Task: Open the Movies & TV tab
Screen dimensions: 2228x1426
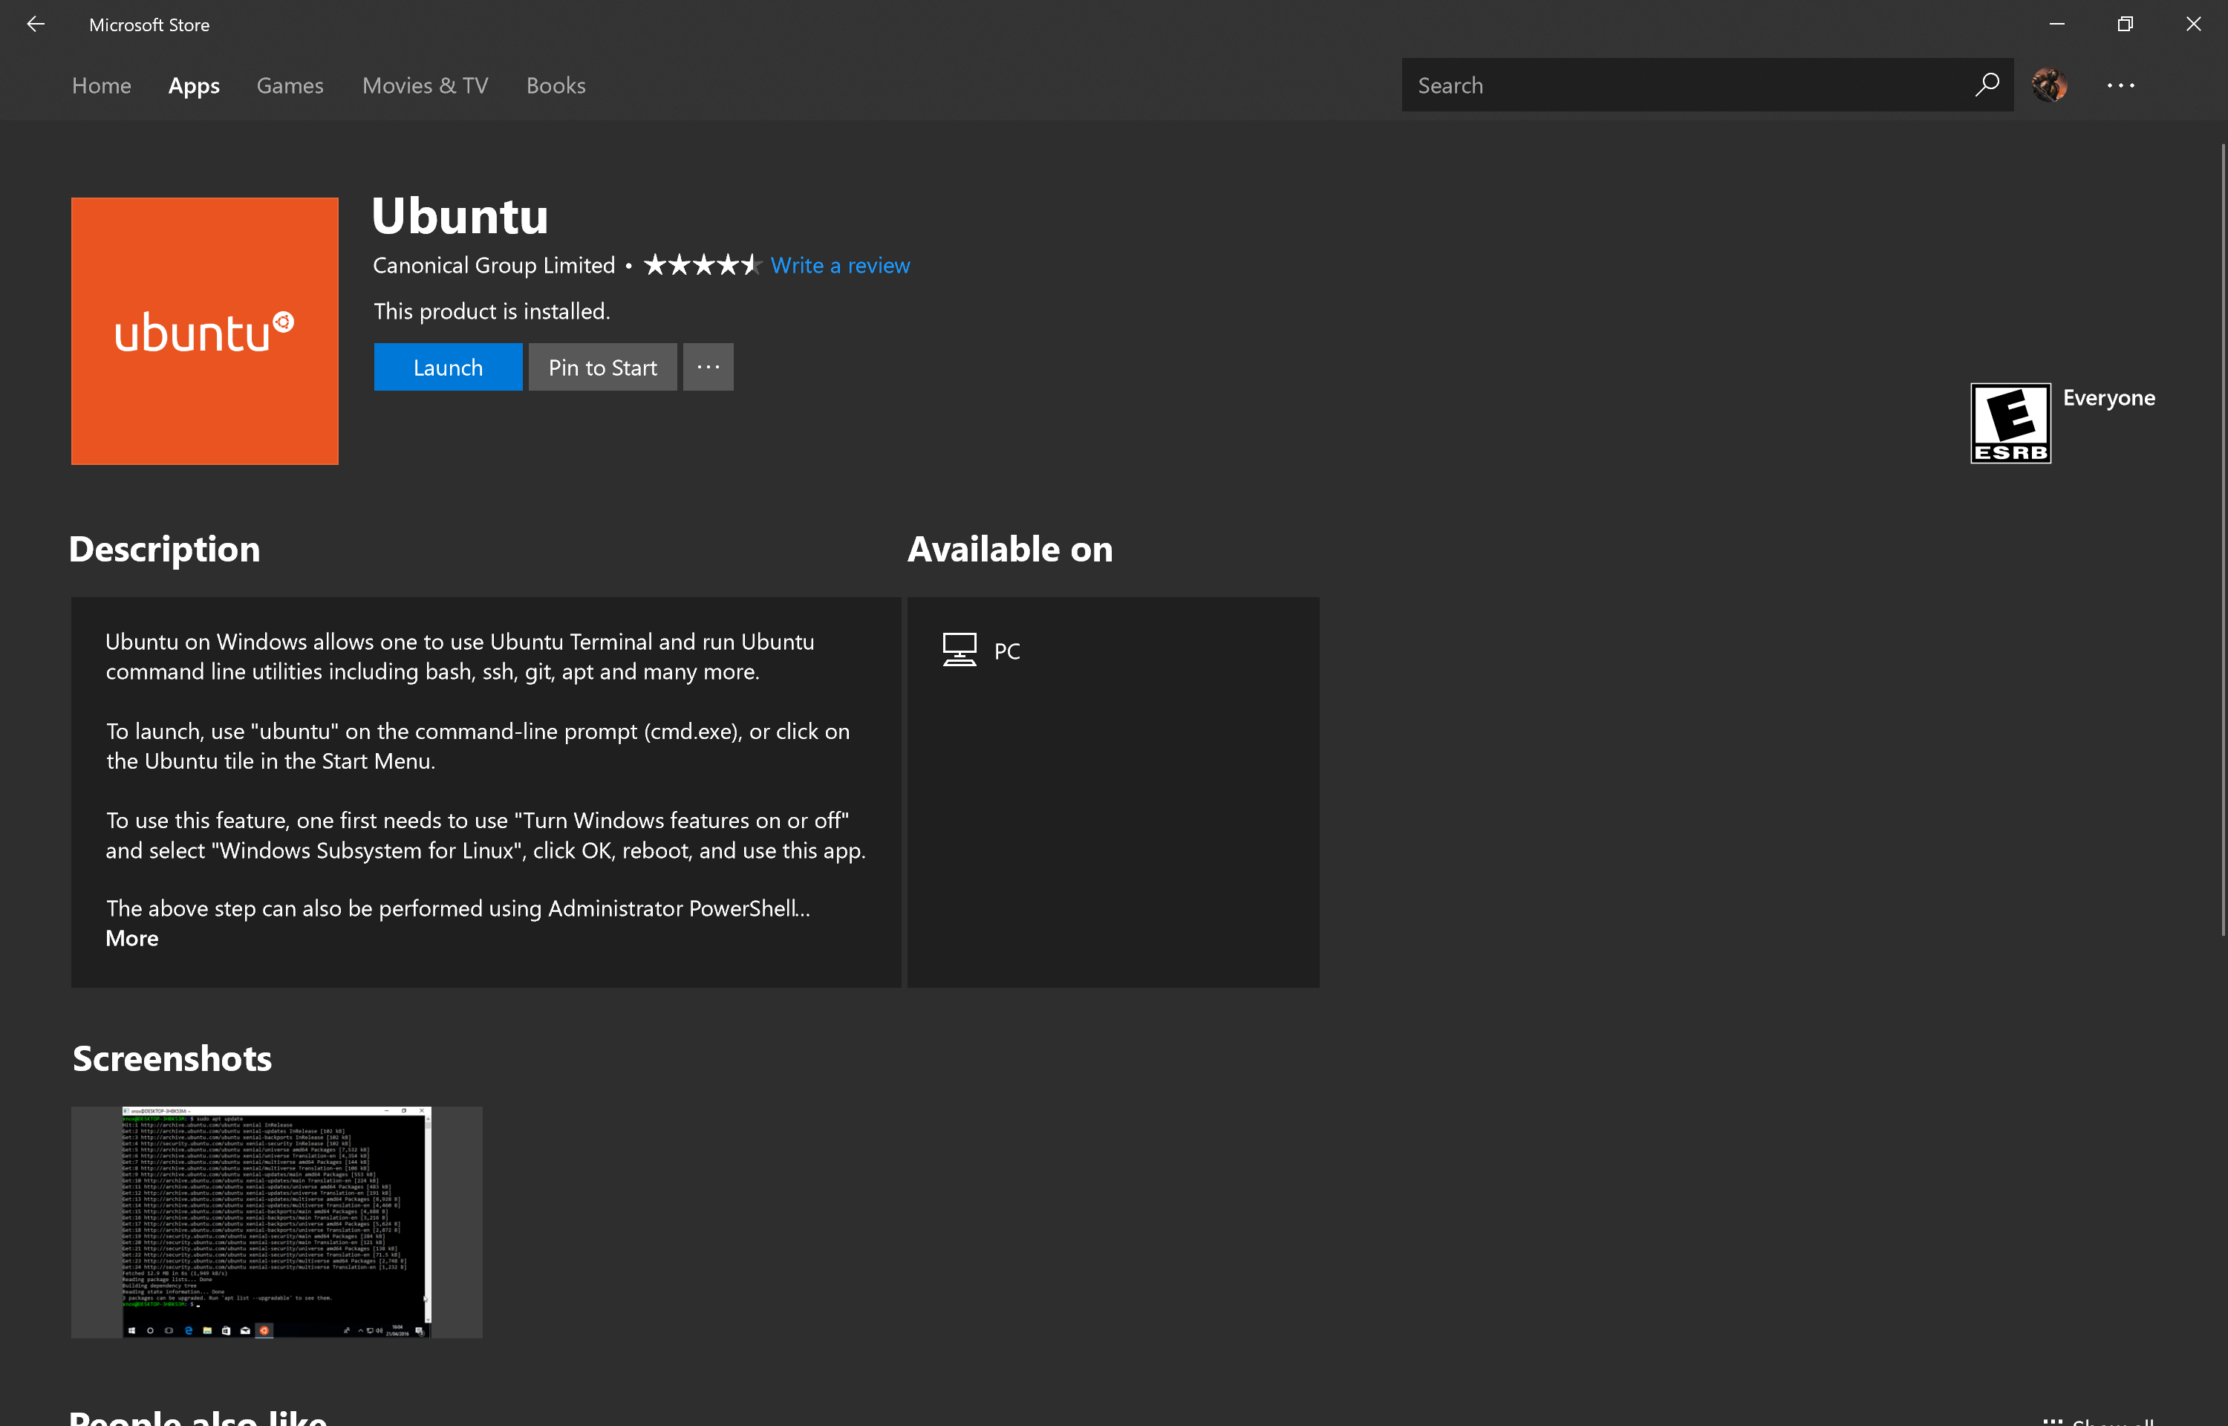Action: (x=425, y=85)
